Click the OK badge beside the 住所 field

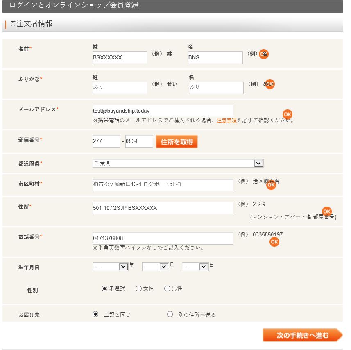pos(326,212)
